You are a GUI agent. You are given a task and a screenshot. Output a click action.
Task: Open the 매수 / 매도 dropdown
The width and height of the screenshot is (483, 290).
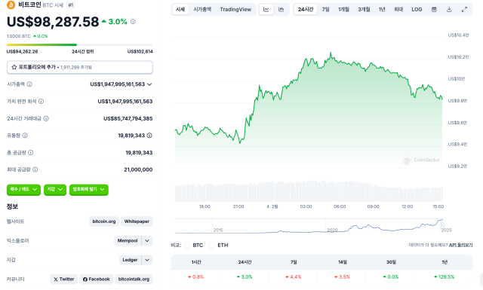pos(23,189)
